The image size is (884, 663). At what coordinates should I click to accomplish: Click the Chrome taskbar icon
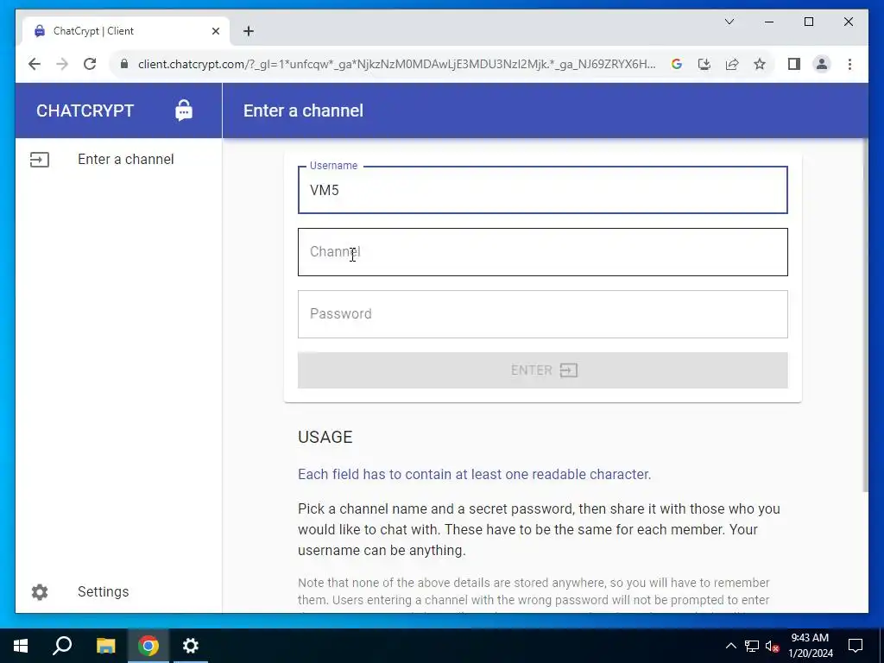click(x=148, y=646)
